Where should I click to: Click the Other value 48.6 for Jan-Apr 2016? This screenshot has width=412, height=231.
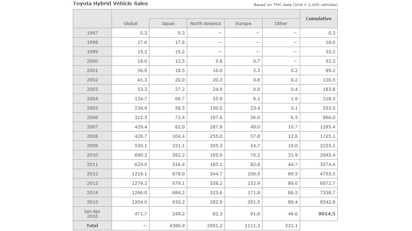click(293, 214)
